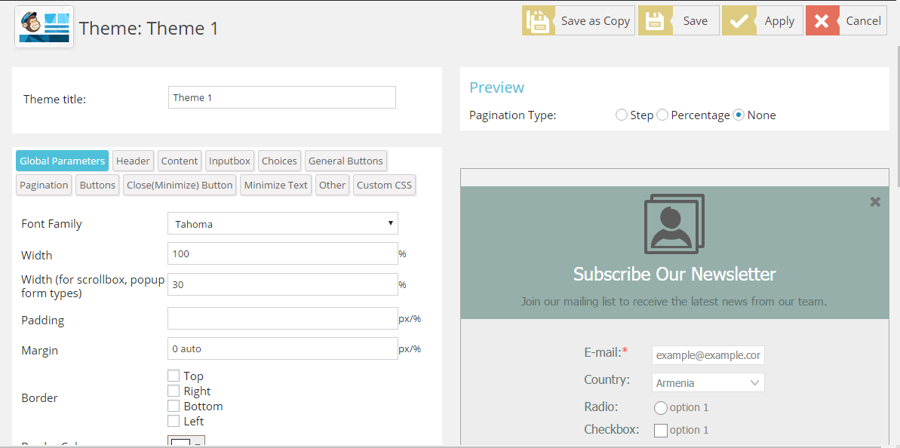Click the floppy disk icon on Save

[655, 20]
